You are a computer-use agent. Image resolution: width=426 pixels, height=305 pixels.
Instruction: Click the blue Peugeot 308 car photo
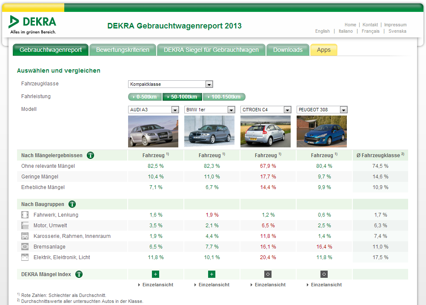(322, 132)
